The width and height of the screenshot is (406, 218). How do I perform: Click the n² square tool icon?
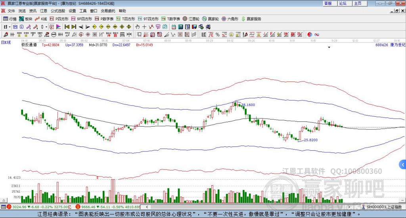[x=67, y=34]
